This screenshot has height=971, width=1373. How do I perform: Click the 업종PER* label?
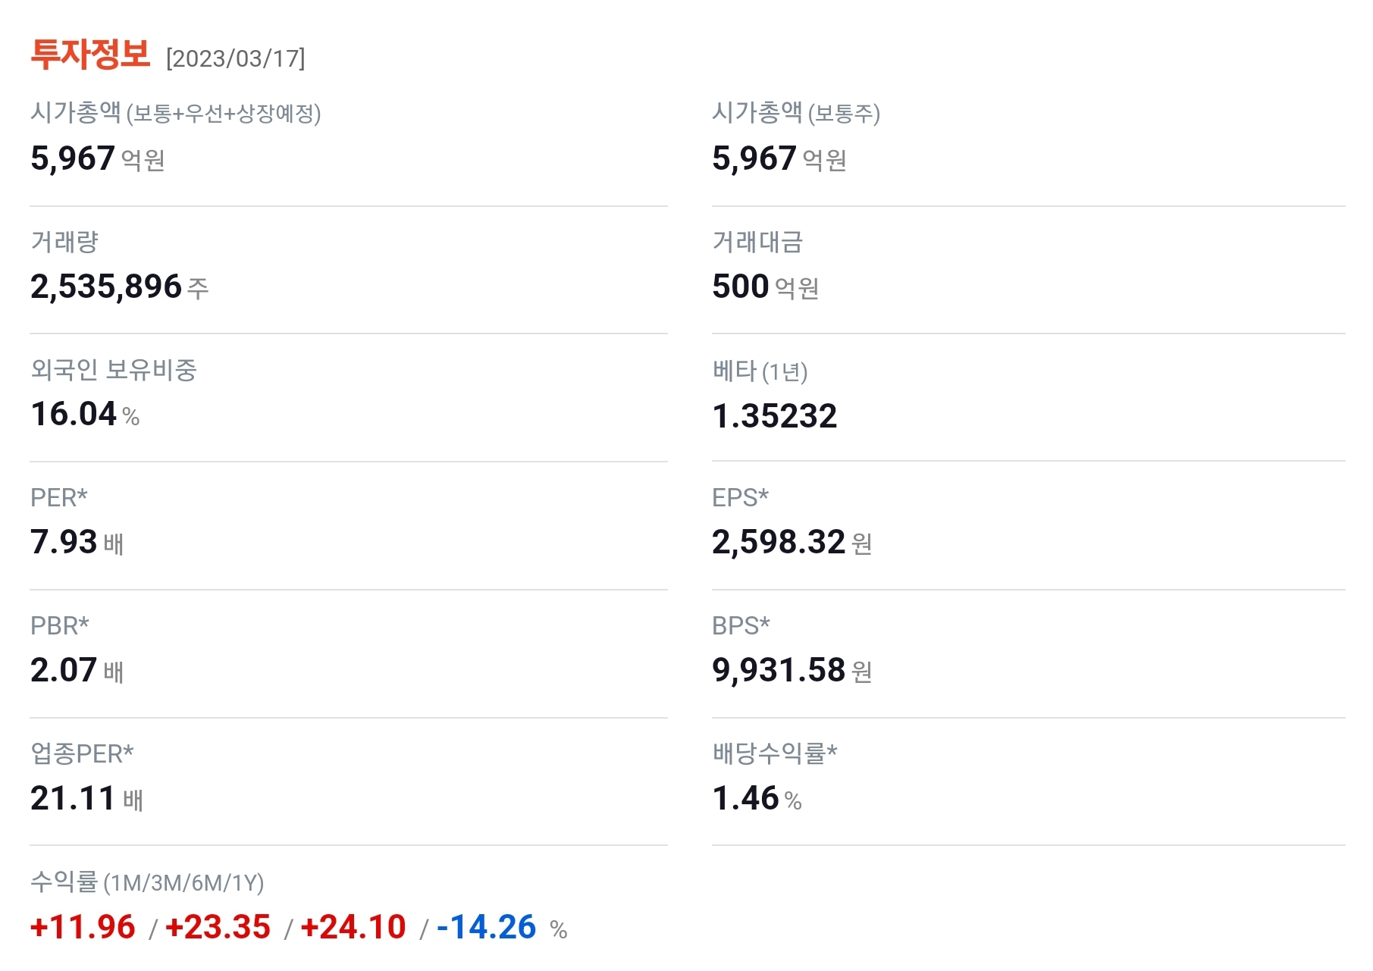point(83,753)
